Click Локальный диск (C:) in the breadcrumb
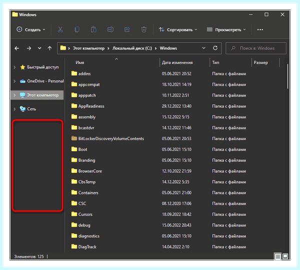This screenshot has height=270, width=300. [x=132, y=48]
